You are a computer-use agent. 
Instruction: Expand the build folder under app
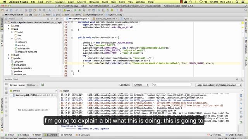click(x=12, y=32)
